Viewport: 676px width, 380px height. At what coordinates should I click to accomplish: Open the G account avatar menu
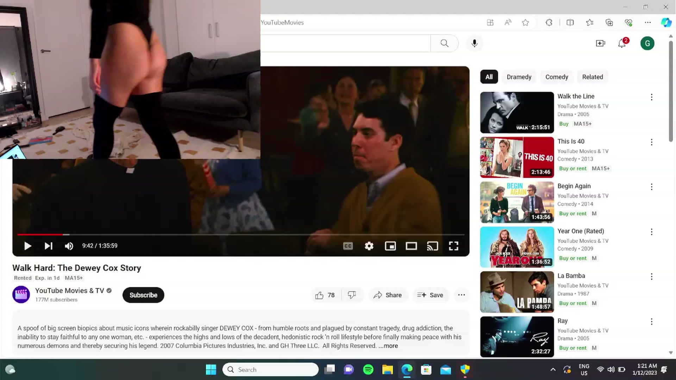(647, 43)
